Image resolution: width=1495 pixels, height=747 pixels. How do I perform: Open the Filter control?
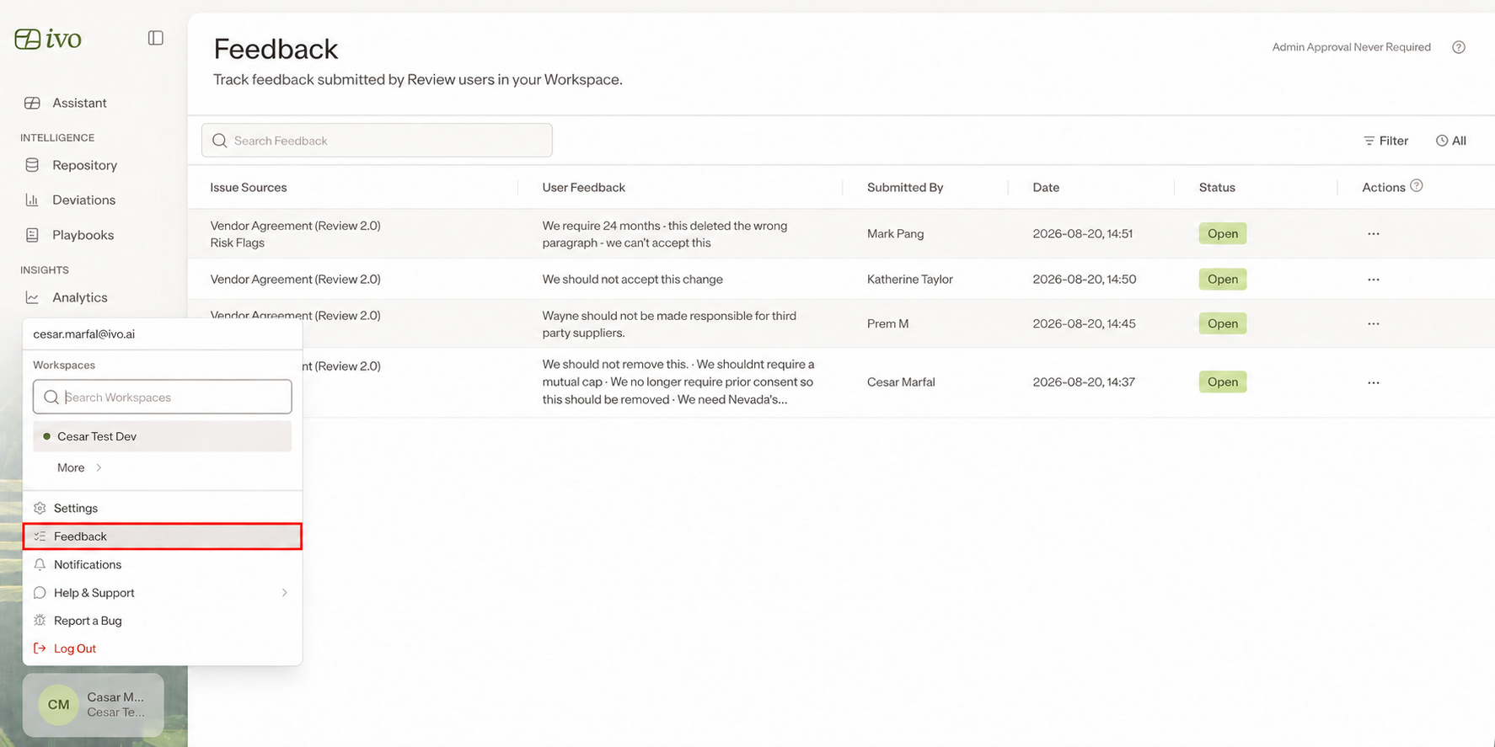1385,141
